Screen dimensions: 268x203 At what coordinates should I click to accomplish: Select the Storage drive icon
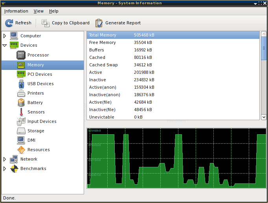(21, 131)
